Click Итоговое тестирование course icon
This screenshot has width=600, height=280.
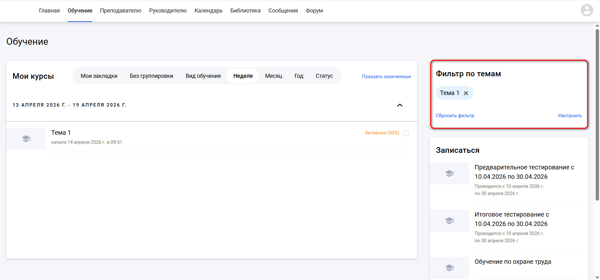point(449,221)
